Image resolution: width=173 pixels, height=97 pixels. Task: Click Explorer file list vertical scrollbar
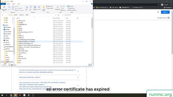[x=92, y=23]
